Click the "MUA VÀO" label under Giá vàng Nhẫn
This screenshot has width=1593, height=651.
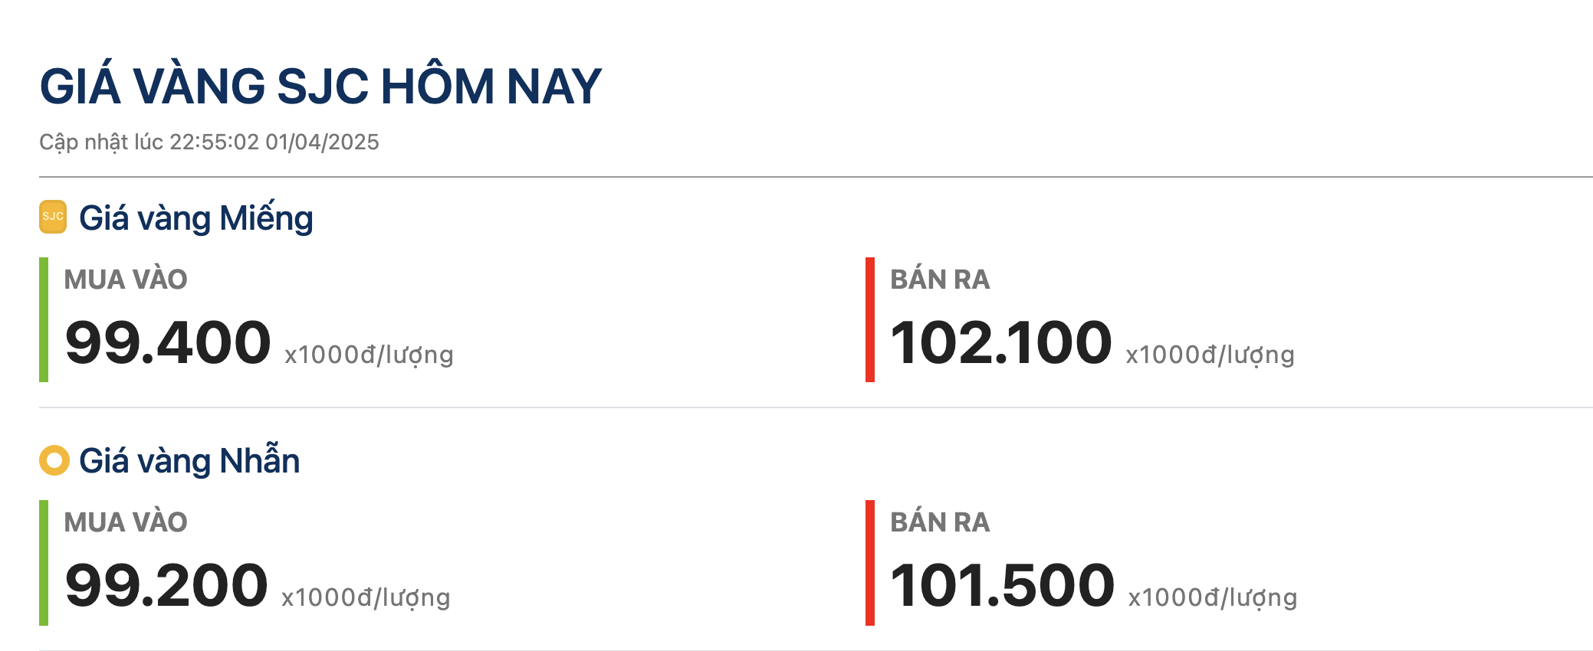tap(126, 522)
